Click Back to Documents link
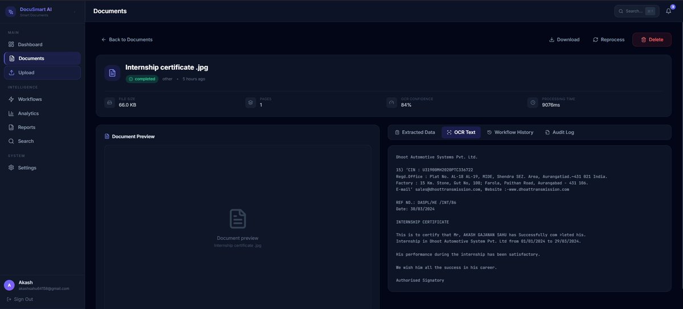Screen dimensions: 683x309 click(x=127, y=40)
